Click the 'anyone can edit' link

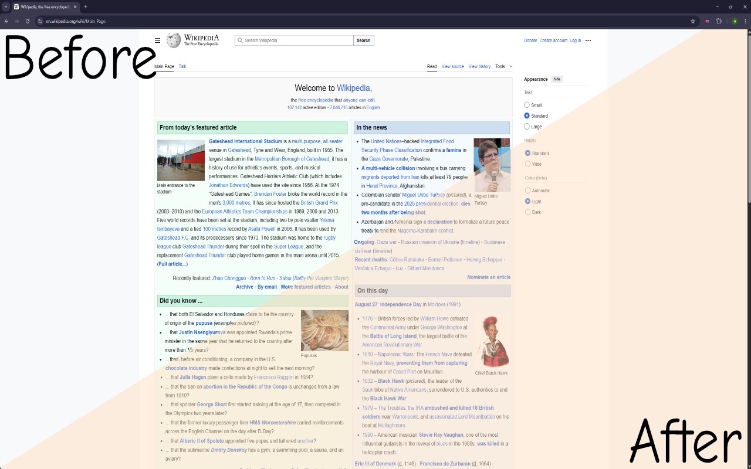(x=358, y=100)
